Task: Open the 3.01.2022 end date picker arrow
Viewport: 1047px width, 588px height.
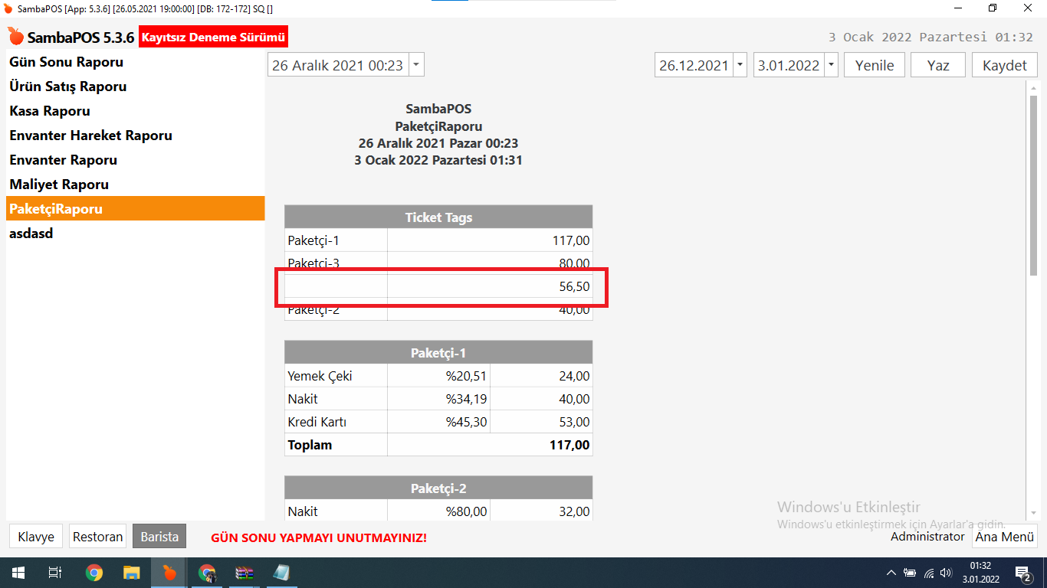Action: (x=831, y=65)
